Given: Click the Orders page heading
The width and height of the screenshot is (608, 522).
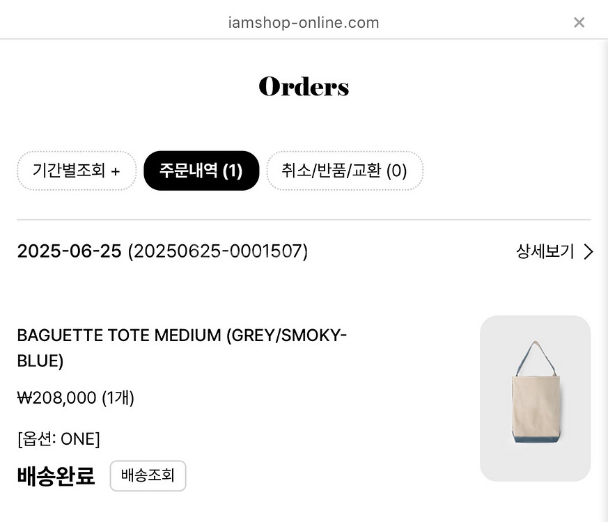Looking at the screenshot, I should tap(304, 86).
